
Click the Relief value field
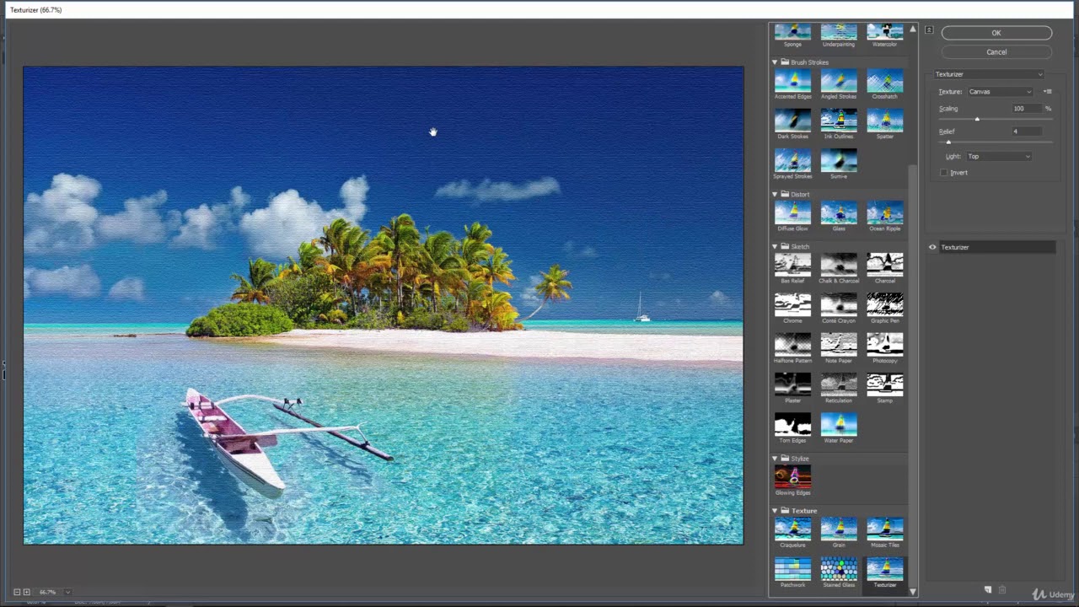pyautogui.click(x=1027, y=132)
